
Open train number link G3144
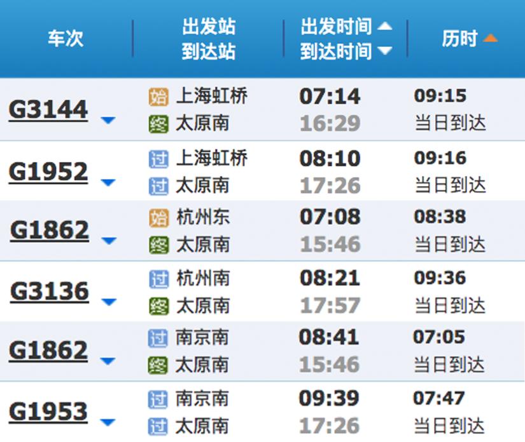pyautogui.click(x=48, y=110)
